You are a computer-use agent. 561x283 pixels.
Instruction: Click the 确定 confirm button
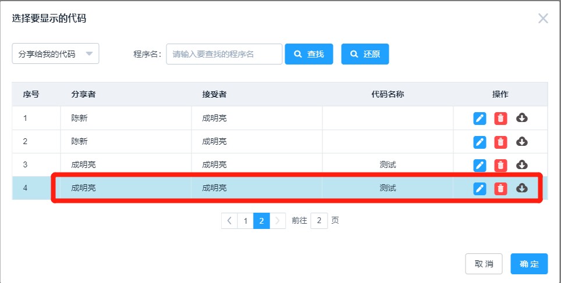pyautogui.click(x=529, y=264)
